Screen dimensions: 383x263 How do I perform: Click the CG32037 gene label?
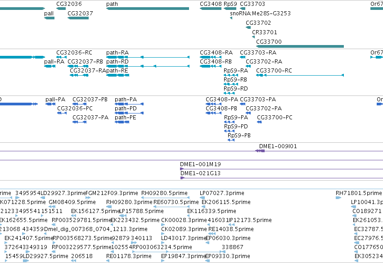80,14
